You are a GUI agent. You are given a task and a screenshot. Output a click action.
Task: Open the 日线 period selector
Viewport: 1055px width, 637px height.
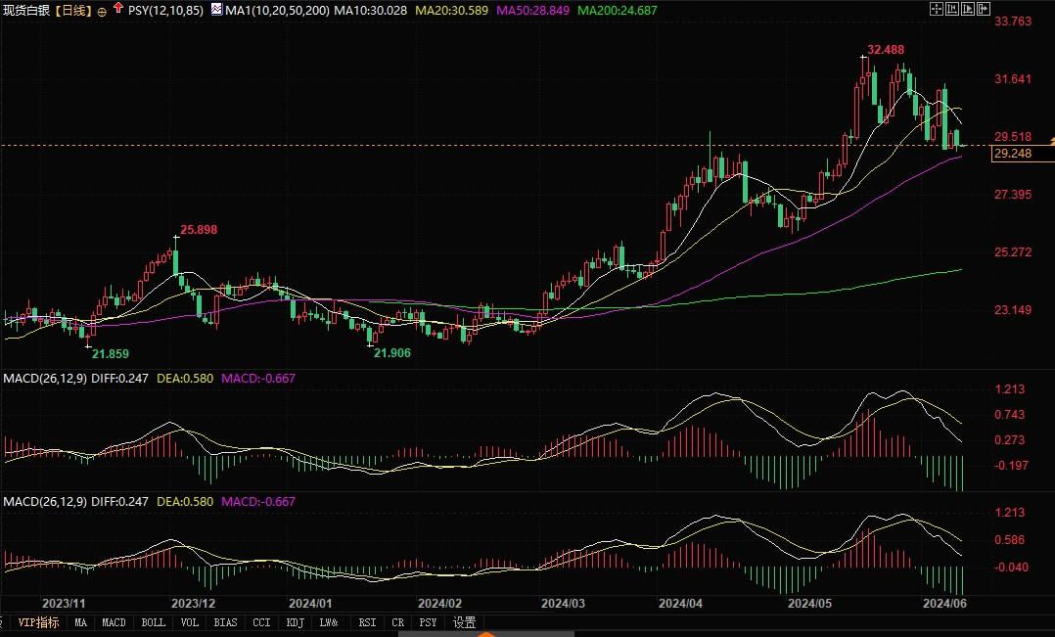click(x=72, y=10)
